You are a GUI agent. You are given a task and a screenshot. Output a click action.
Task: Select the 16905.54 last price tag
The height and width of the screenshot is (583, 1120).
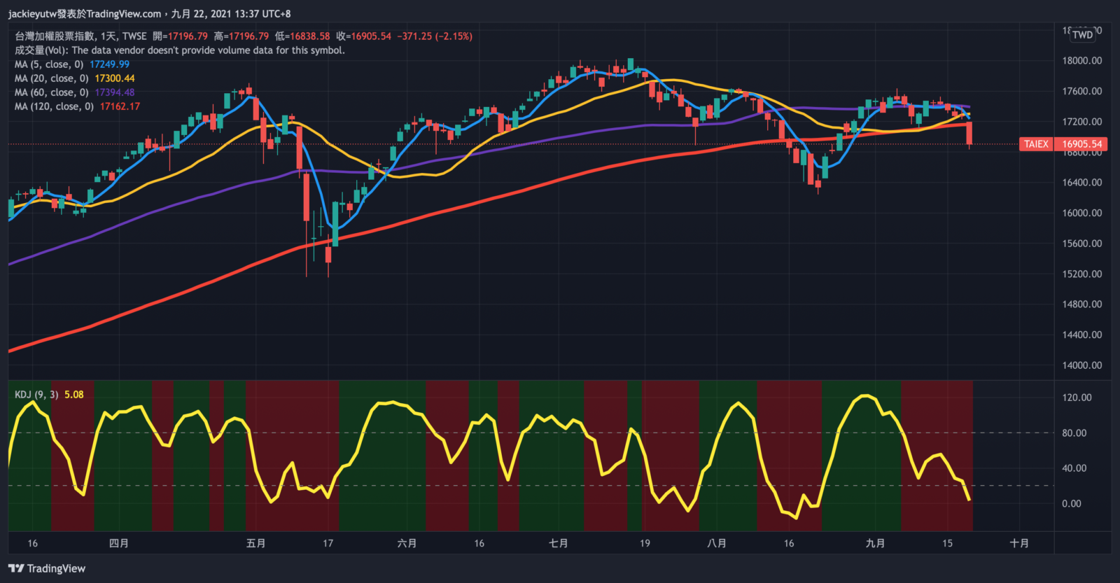[1082, 144]
